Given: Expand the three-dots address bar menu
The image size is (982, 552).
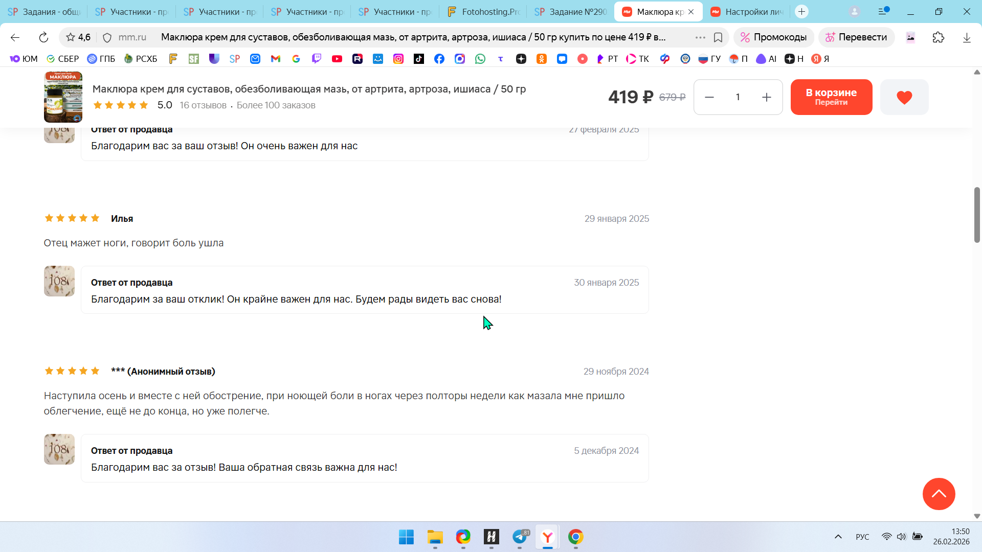Looking at the screenshot, I should [700, 37].
